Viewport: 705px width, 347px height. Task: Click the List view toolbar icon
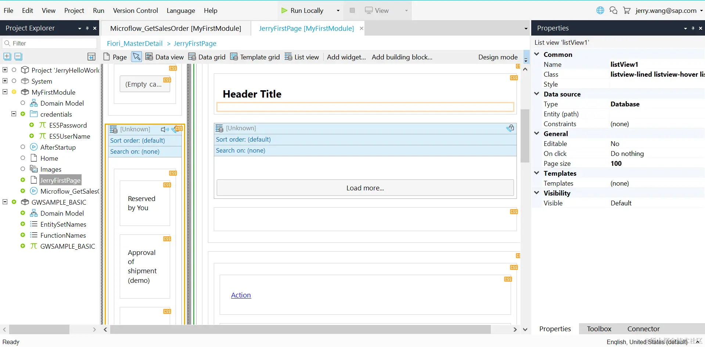point(288,56)
